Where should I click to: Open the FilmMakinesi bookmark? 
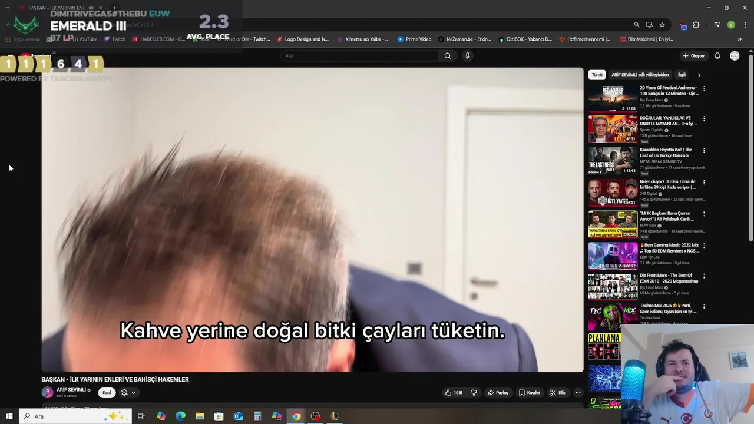tap(646, 39)
